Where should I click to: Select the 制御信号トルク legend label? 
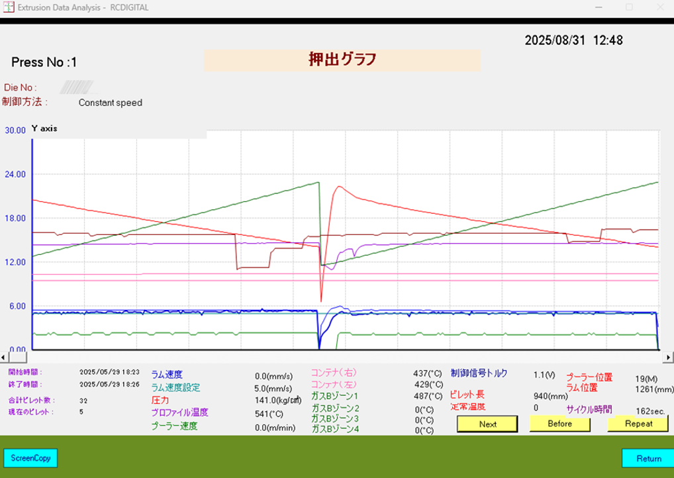click(479, 373)
